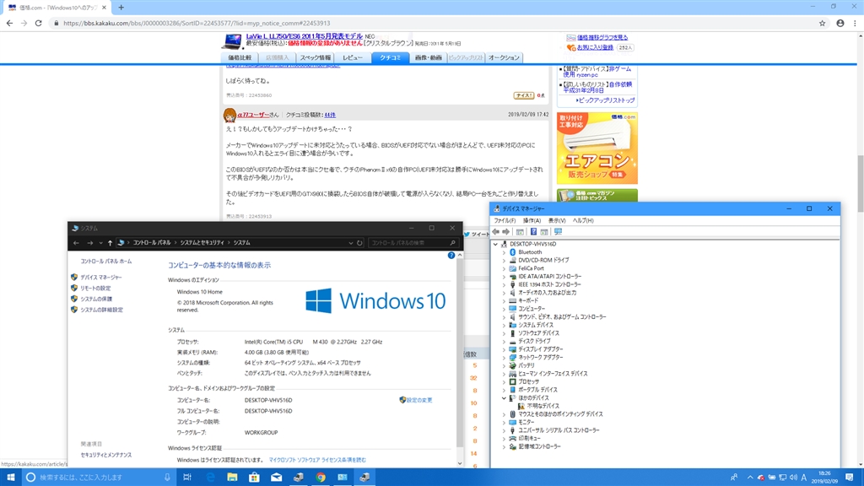The image size is (864, 486).
Task: Click コントロール パネル in the breadcrumb path
Action: point(151,242)
